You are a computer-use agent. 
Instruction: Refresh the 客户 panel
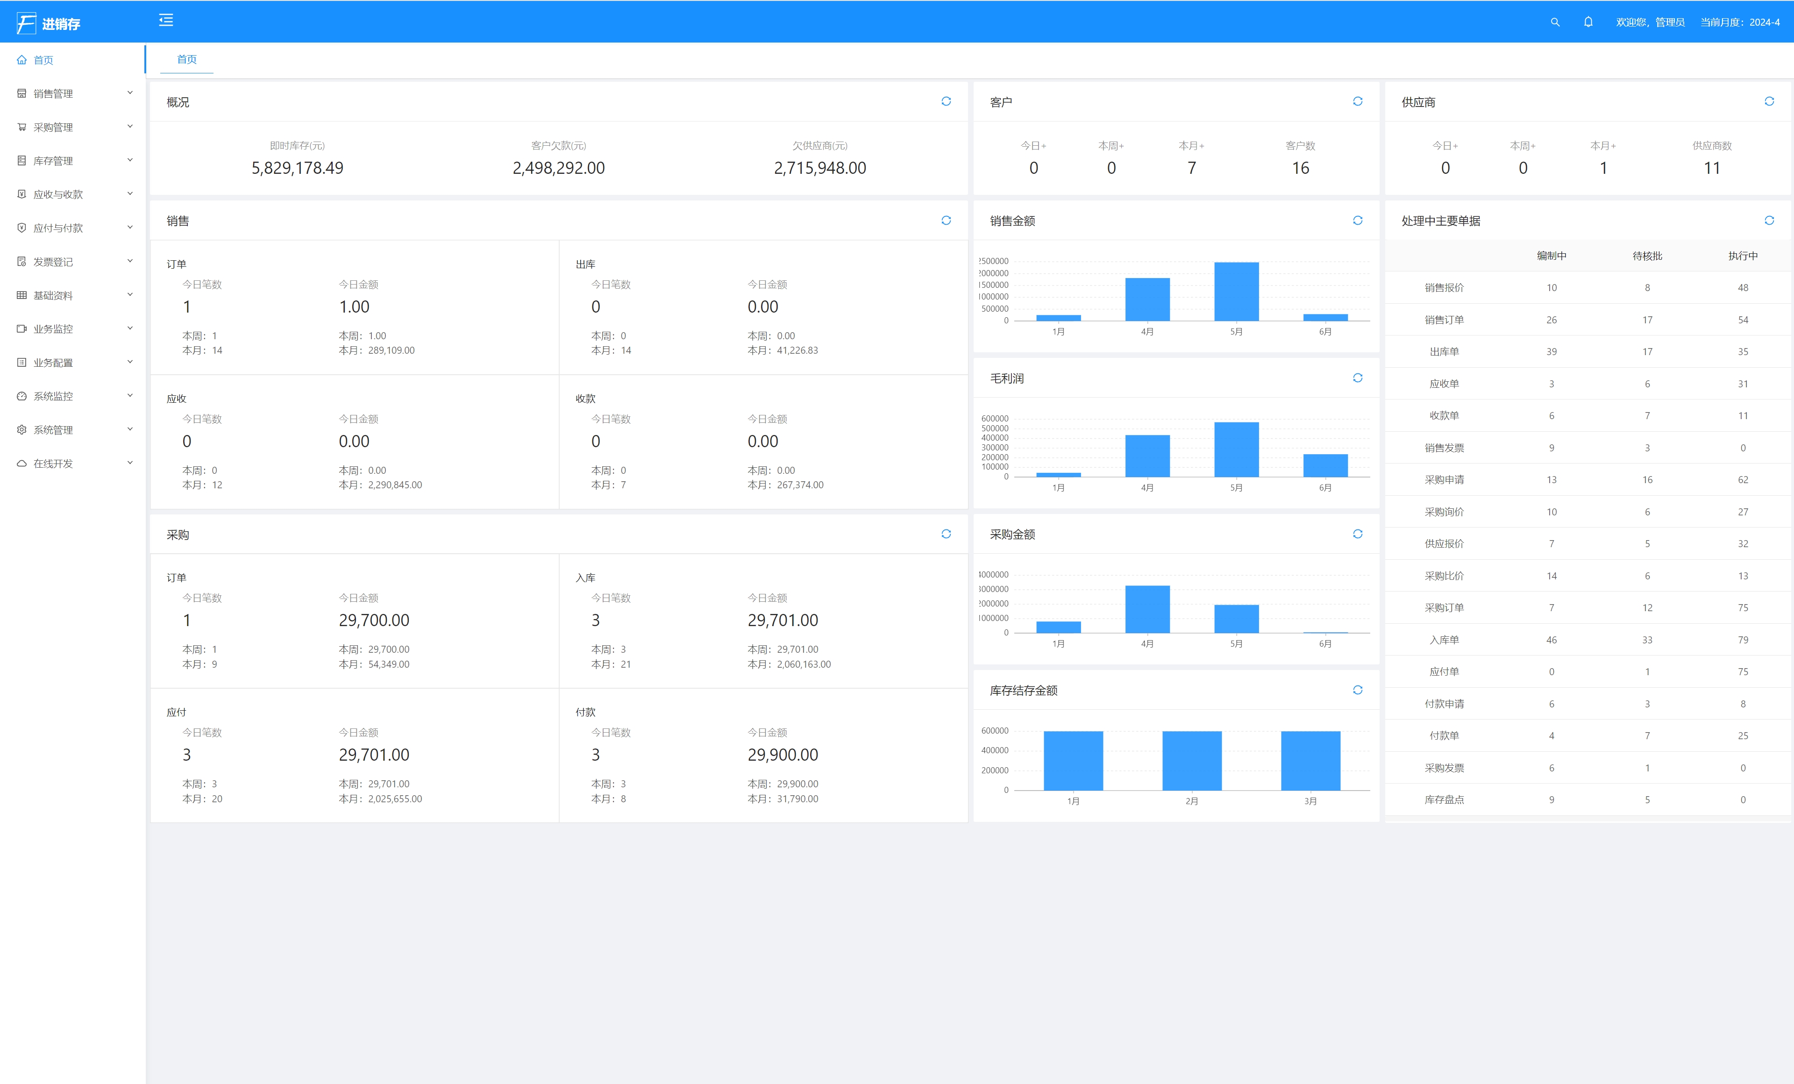coord(1357,101)
